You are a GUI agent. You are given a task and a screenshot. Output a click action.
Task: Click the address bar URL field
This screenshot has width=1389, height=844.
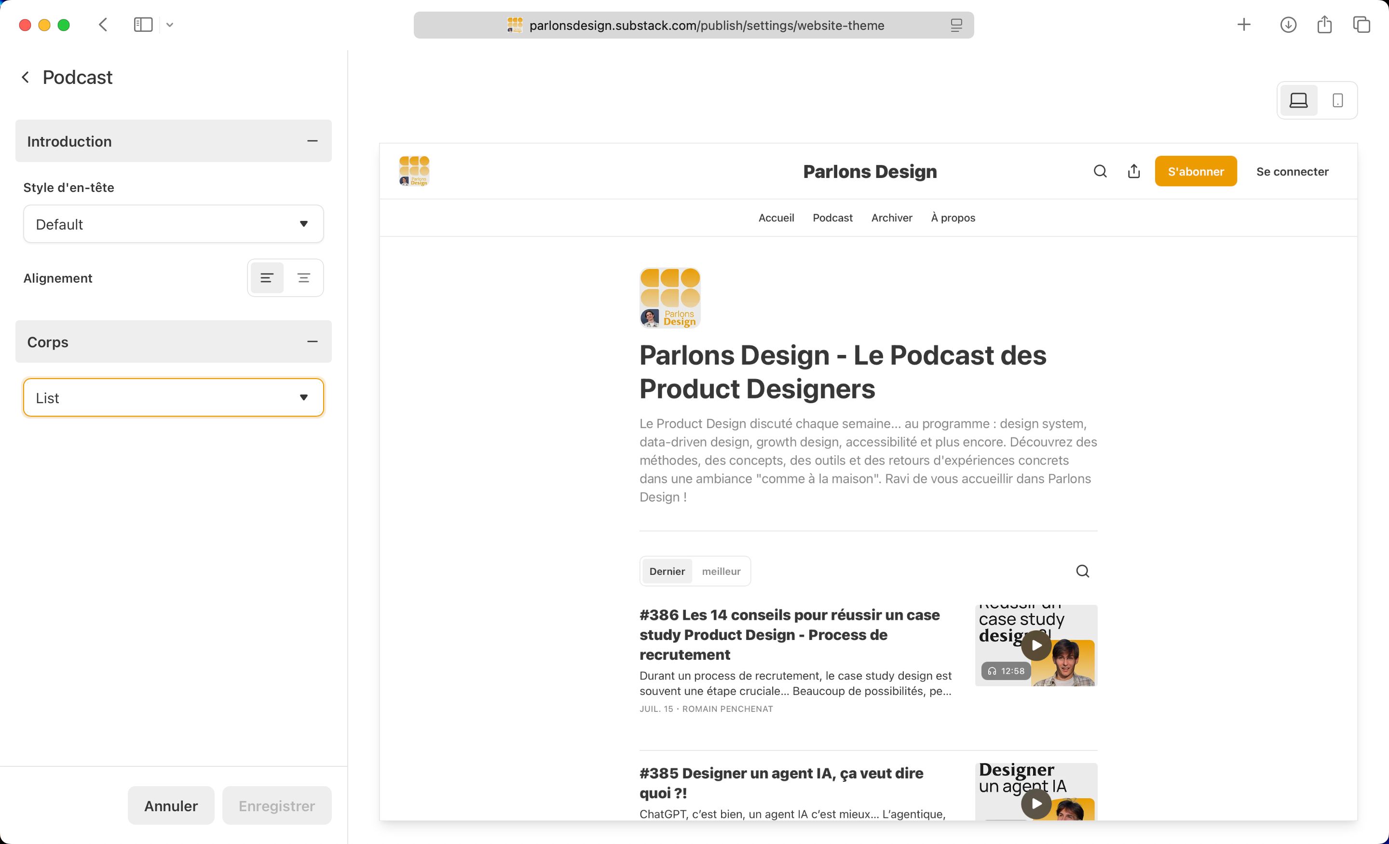(x=694, y=26)
